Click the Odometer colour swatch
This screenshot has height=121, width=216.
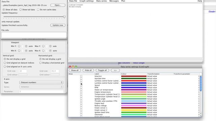click(134, 115)
